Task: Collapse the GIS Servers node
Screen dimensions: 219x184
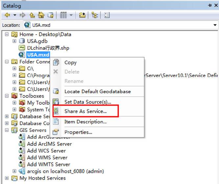Action: click(x=7, y=130)
